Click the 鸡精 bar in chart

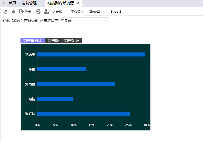[55, 99]
